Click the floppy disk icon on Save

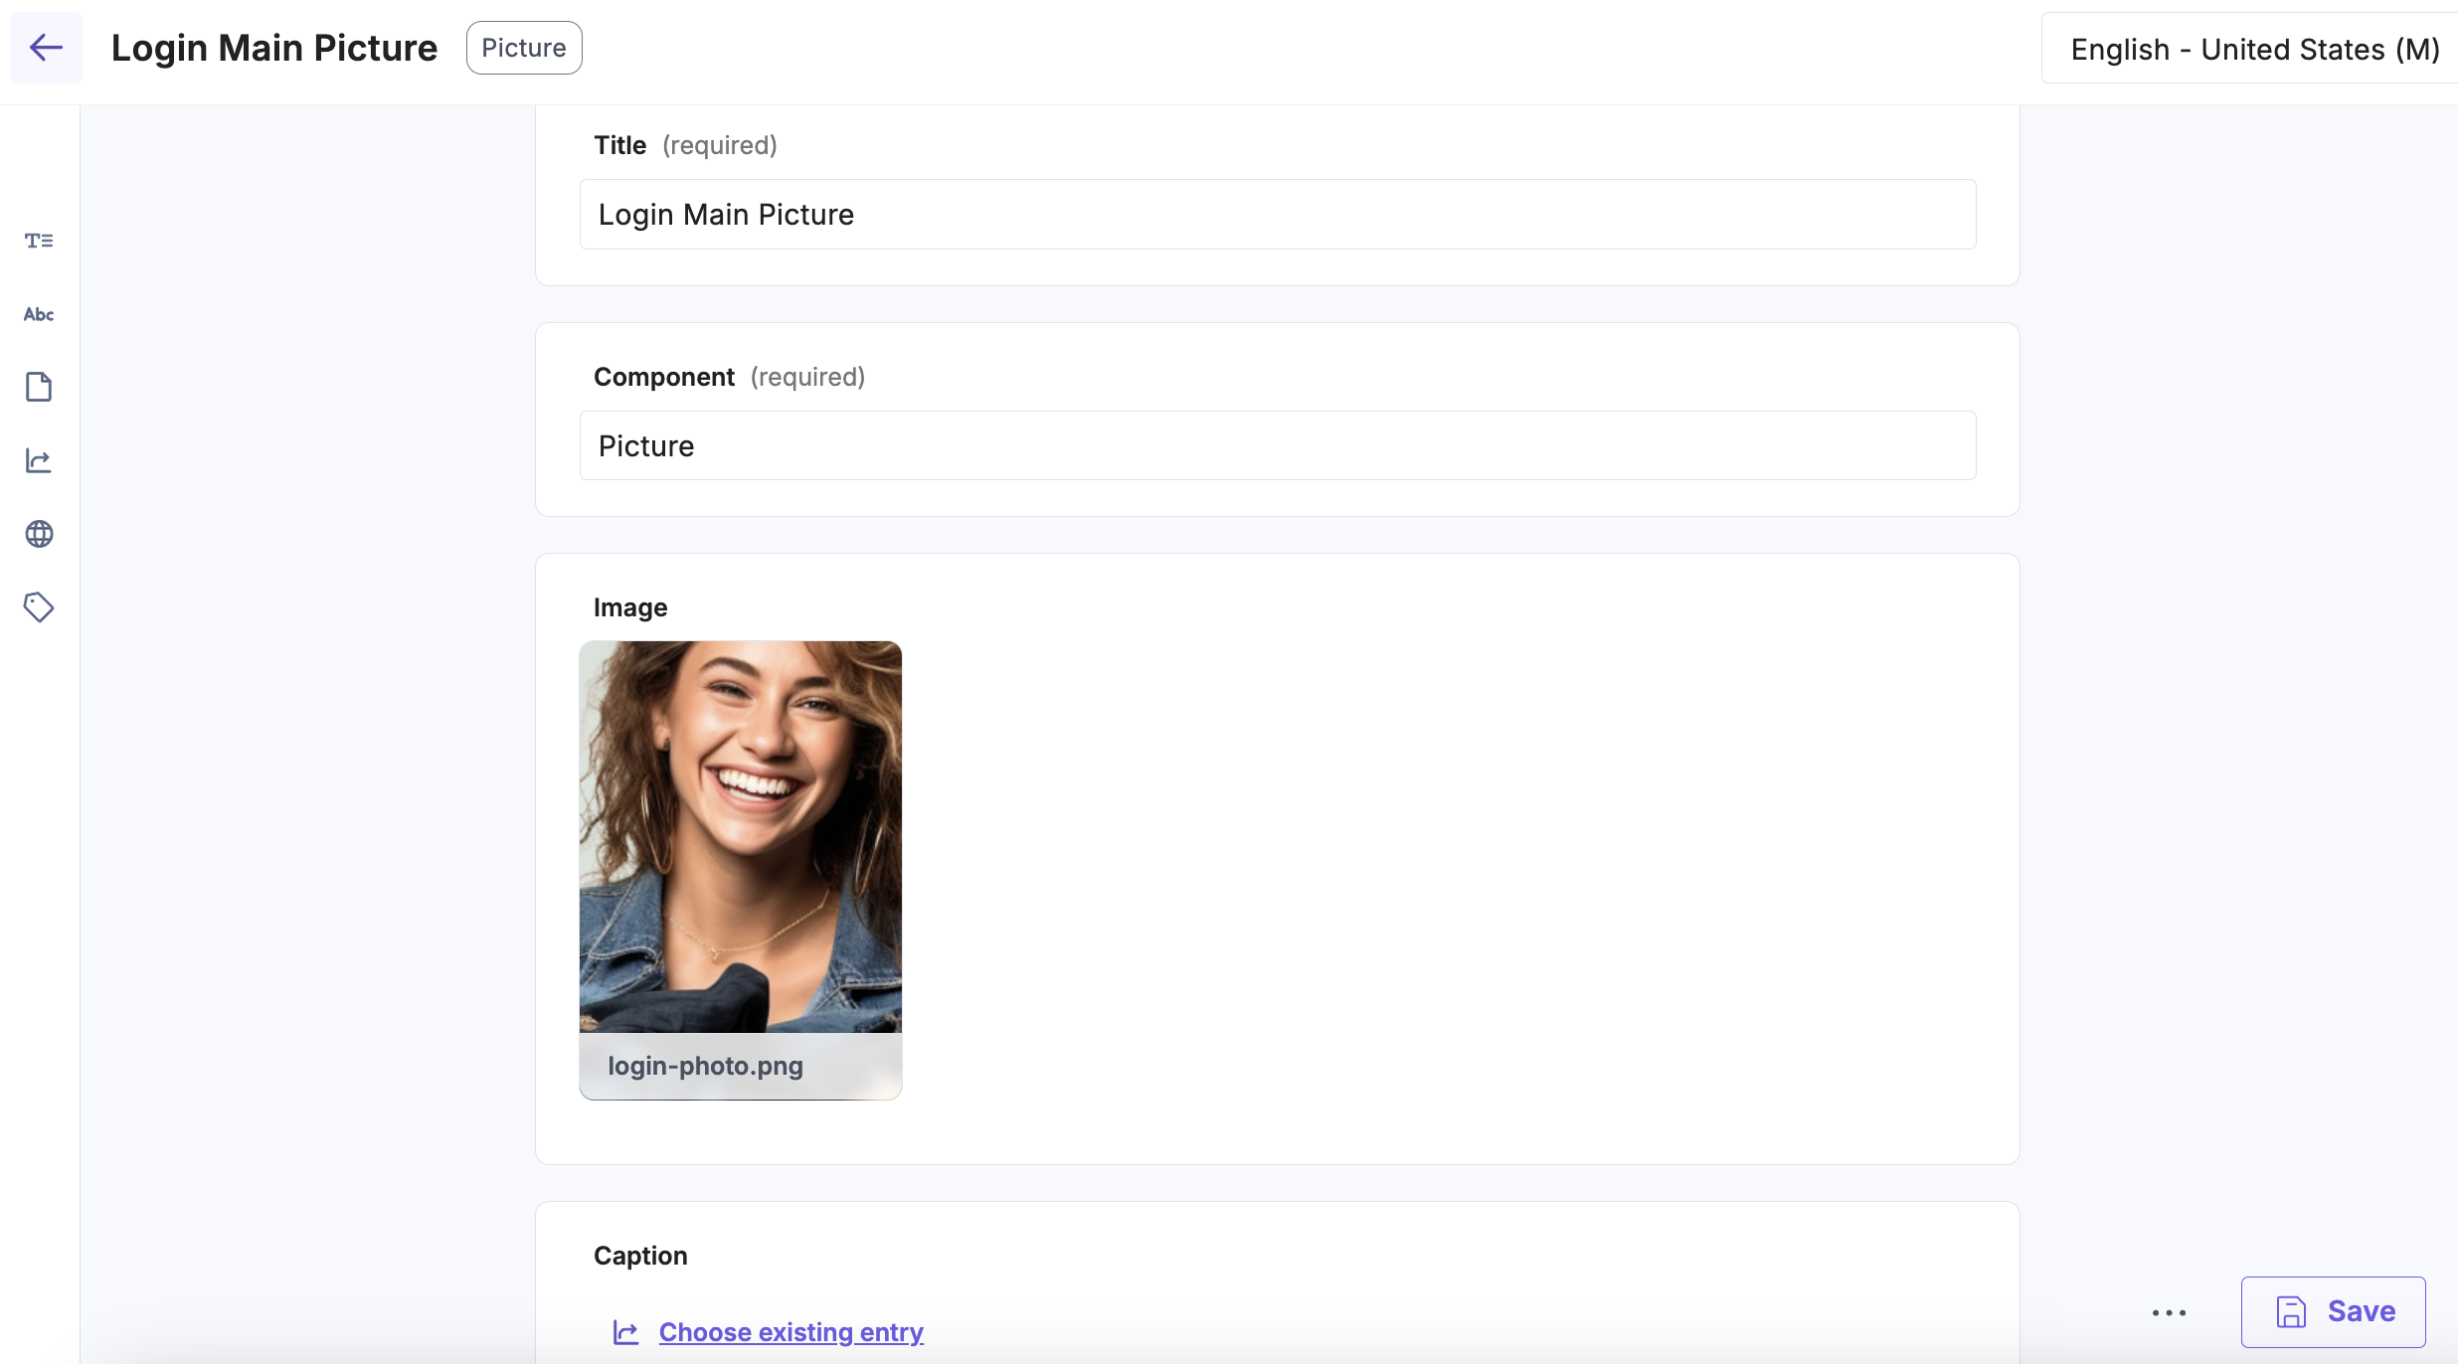click(x=2291, y=1312)
